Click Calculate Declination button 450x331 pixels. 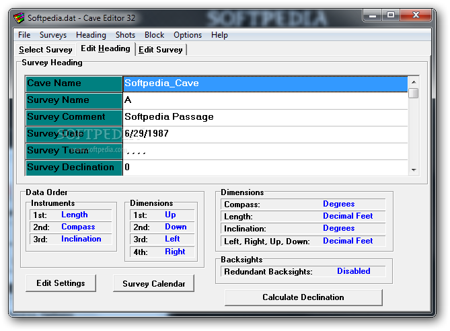303,297
